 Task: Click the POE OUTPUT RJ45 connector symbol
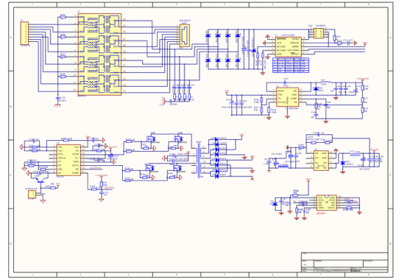point(185,36)
